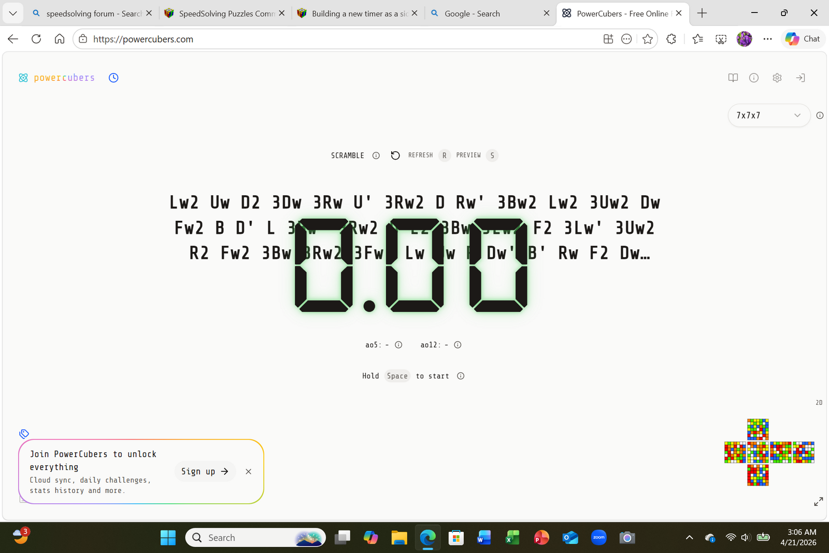Click the login arrow icon in page header
Image resolution: width=829 pixels, height=553 pixels.
click(801, 78)
